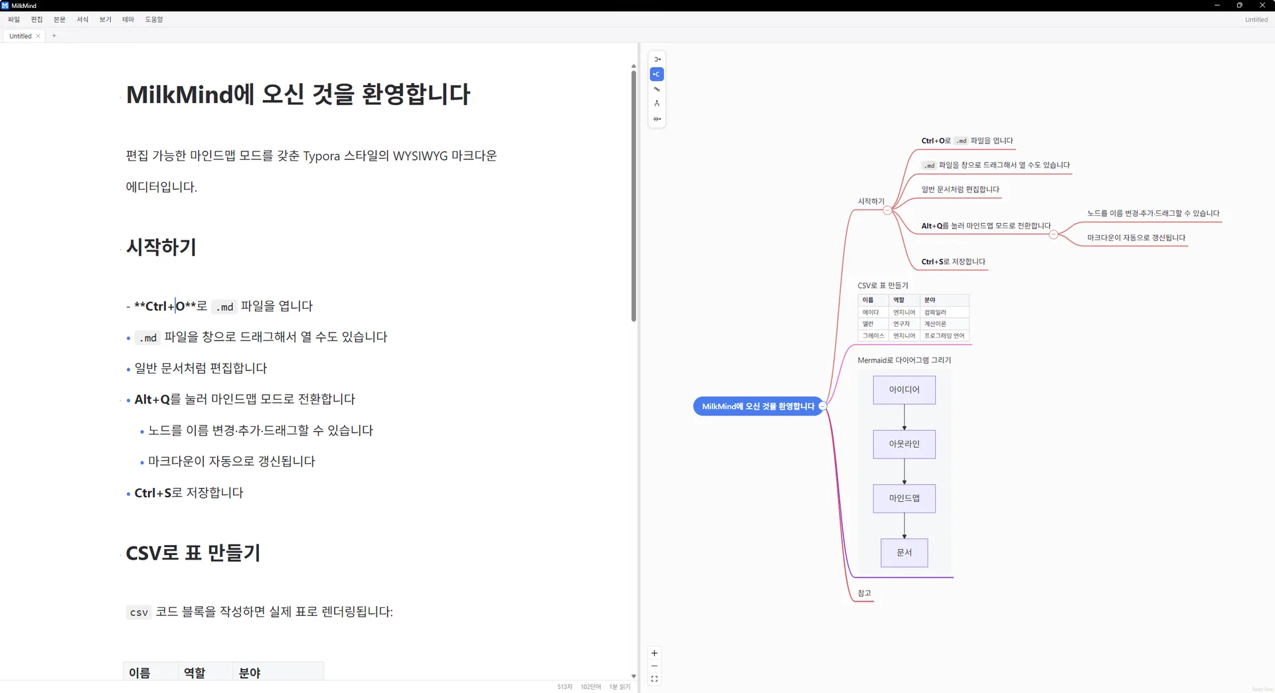Viewport: 1275px width, 693px height.
Task: Open the 본문 menu
Action: point(60,19)
